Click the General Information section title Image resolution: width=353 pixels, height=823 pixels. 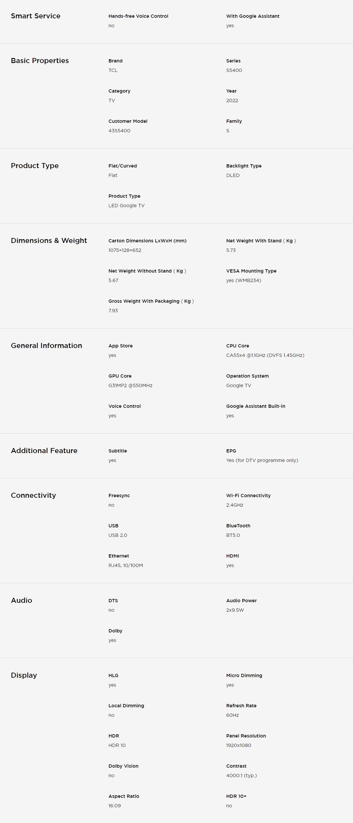(46, 346)
